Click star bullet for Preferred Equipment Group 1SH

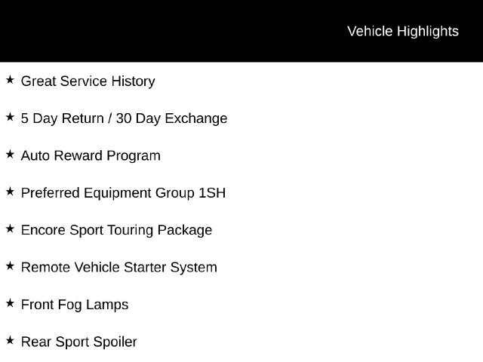10,192
